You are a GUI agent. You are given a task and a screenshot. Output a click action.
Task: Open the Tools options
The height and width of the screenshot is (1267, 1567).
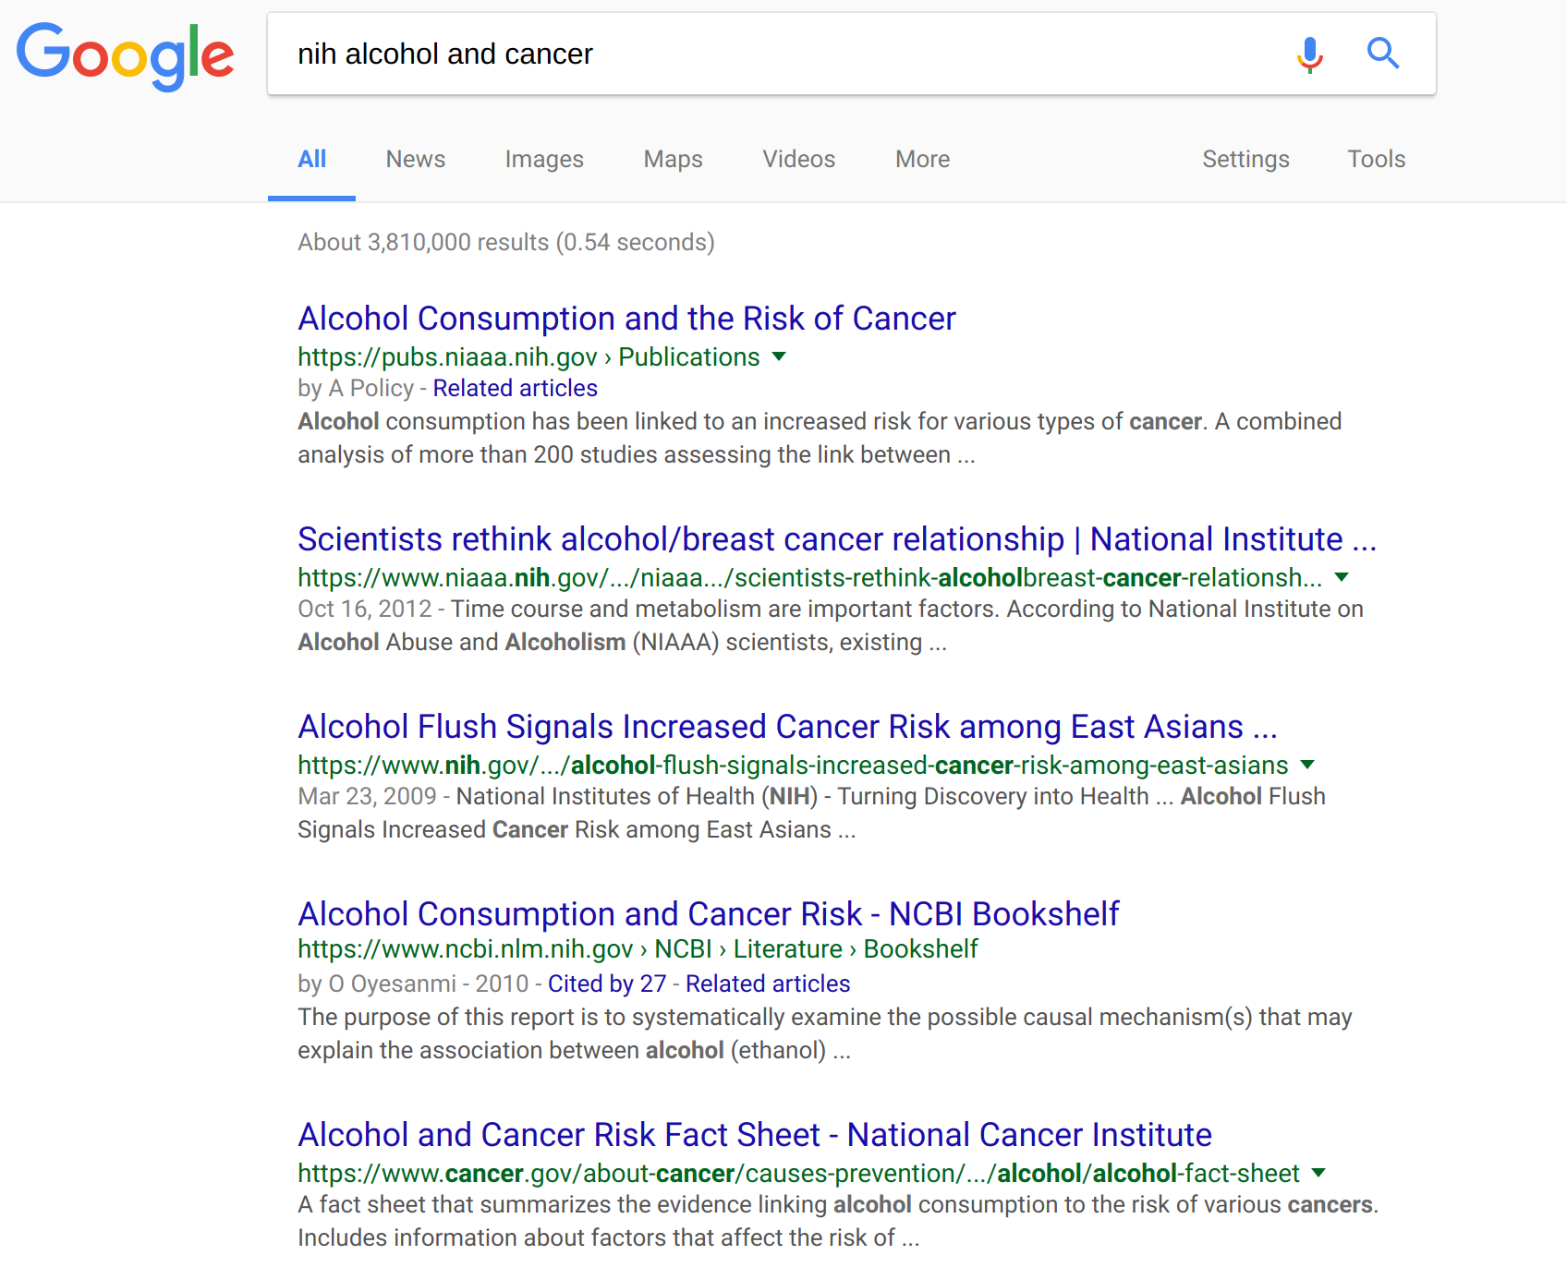coord(1377,159)
